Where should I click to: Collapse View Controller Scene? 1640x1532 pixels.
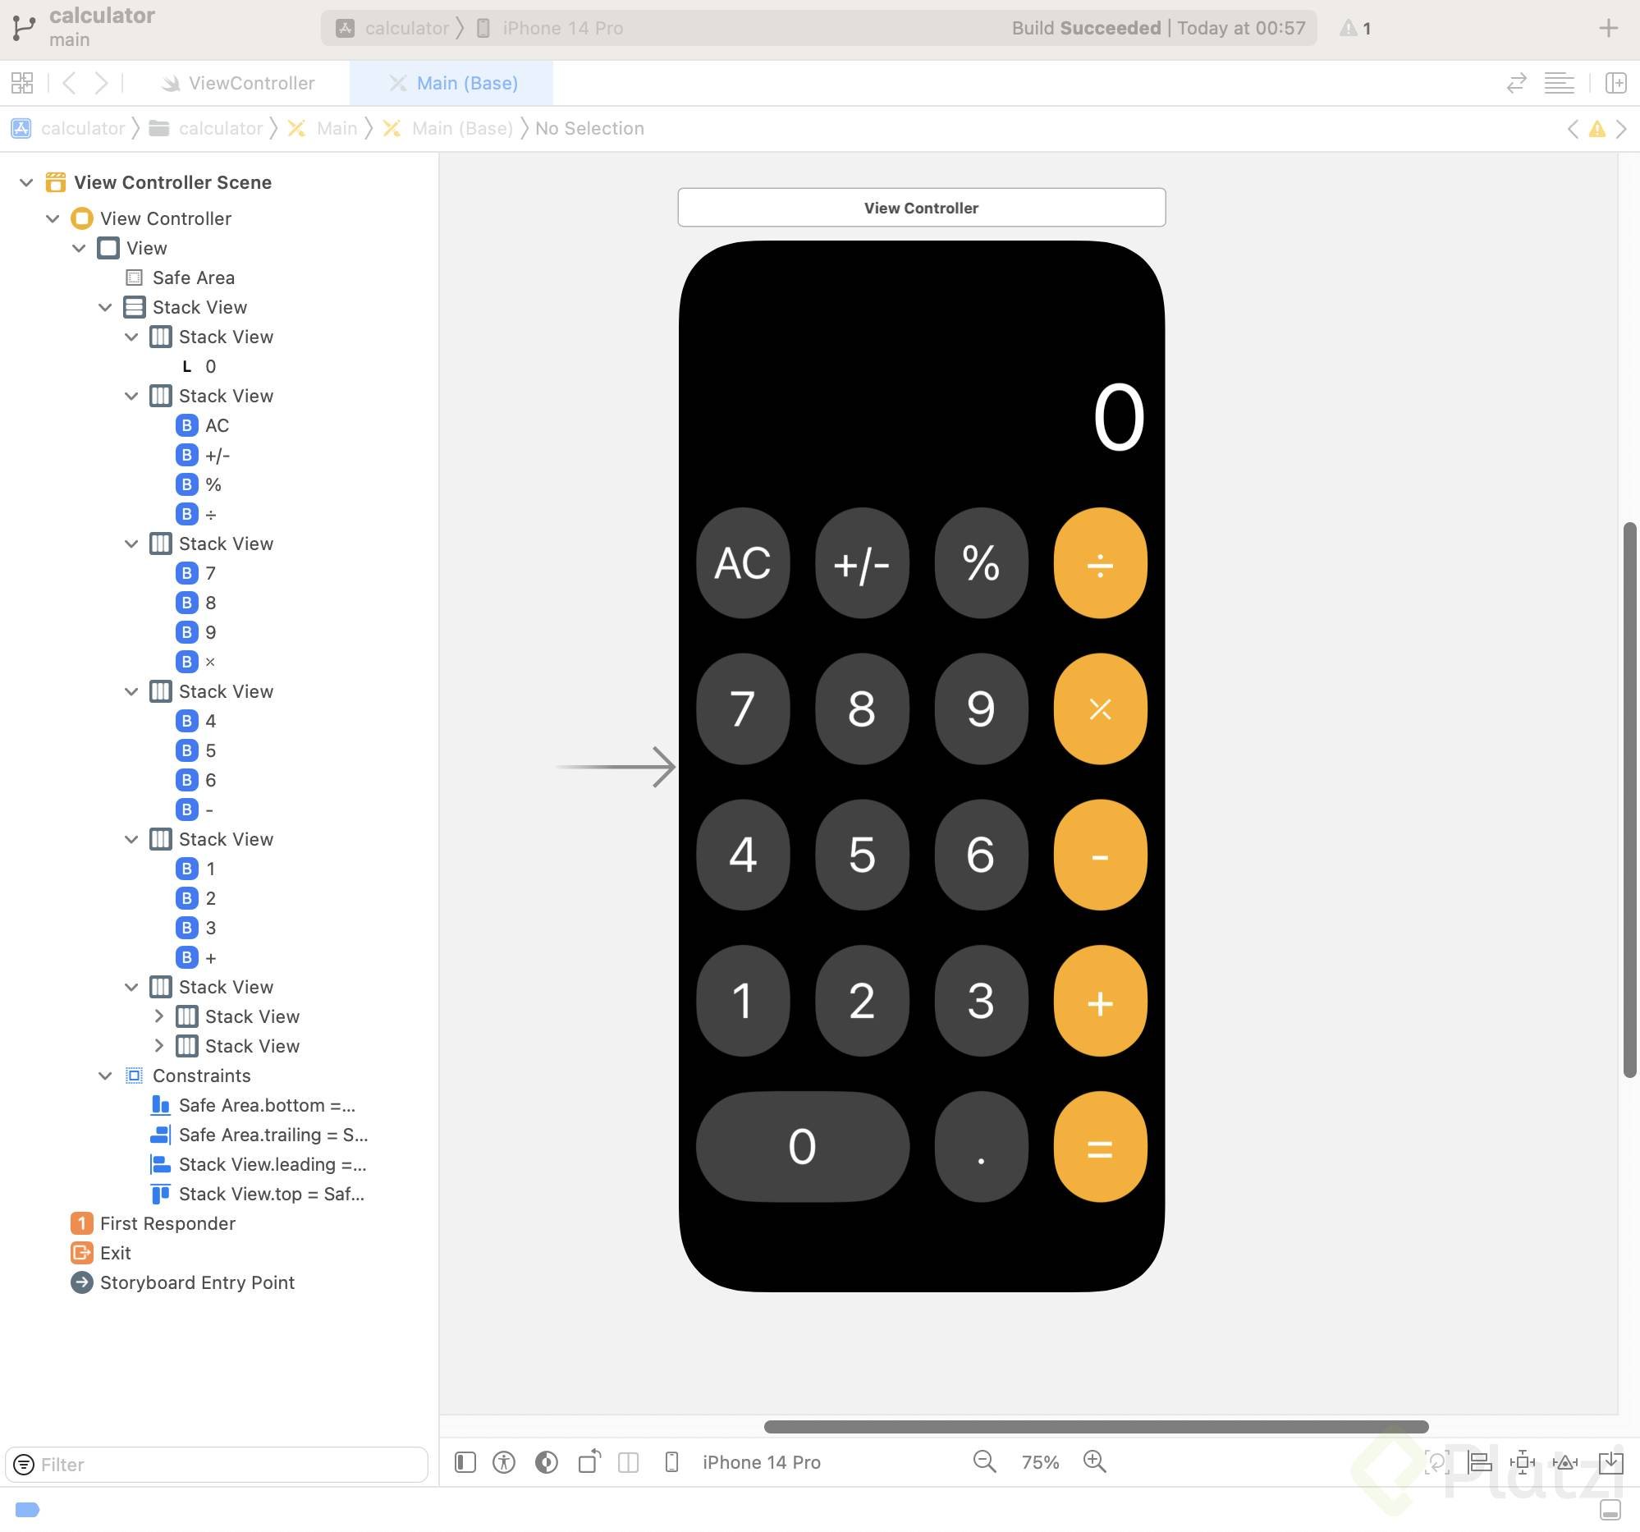click(26, 182)
